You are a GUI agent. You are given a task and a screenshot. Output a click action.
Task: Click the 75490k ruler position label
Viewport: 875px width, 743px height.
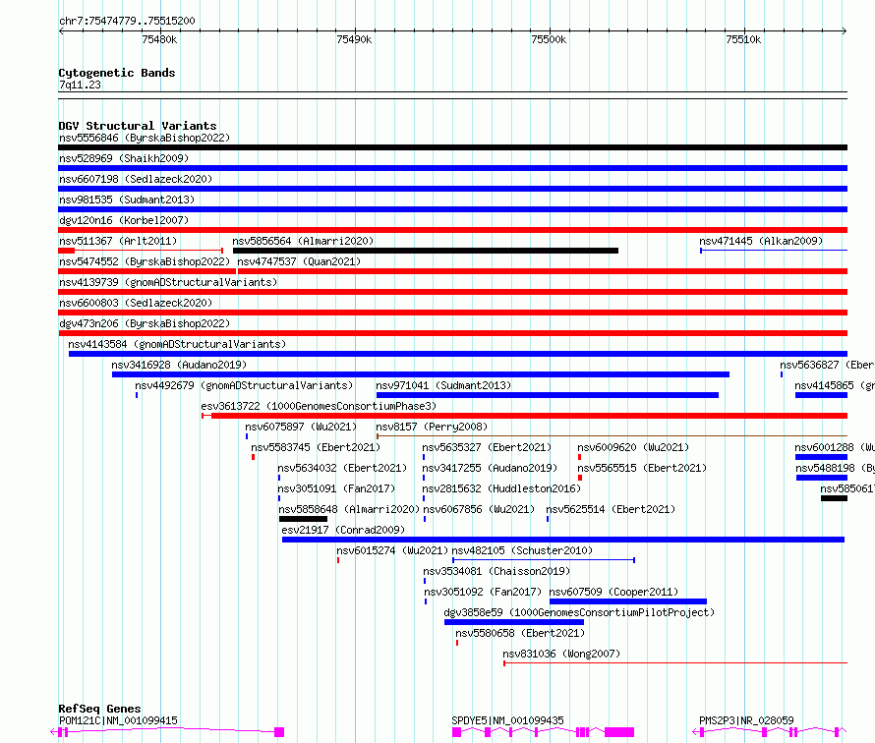pyautogui.click(x=354, y=39)
